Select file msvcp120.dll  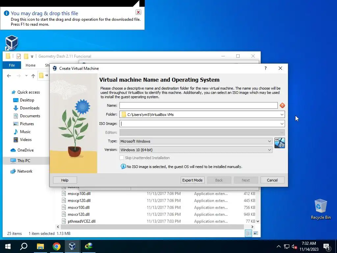coord(79,201)
